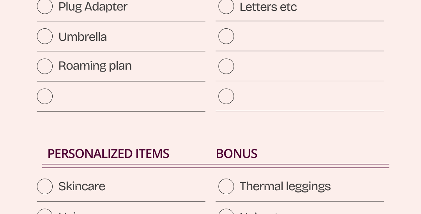The height and width of the screenshot is (214, 421).
Task: Tick the empty circle beside the Umbrella row
Action: click(x=226, y=36)
